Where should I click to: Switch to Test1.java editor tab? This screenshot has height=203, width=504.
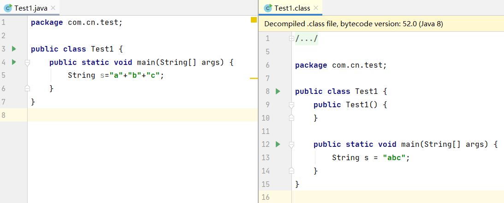(30, 8)
